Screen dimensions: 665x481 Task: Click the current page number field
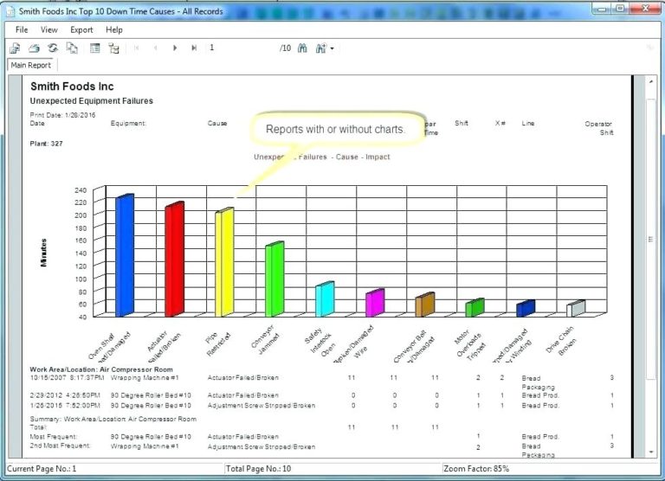[242, 48]
